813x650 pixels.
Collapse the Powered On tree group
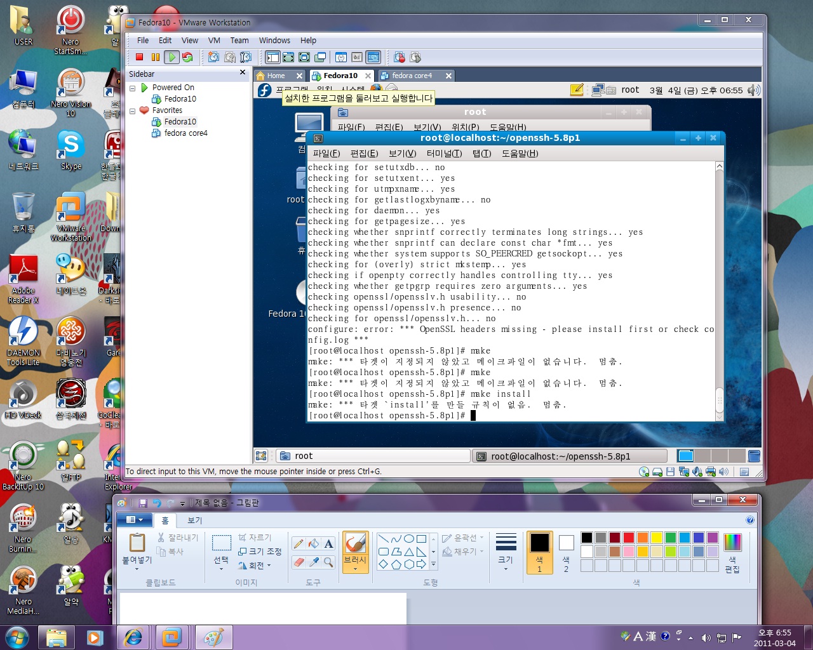click(133, 88)
